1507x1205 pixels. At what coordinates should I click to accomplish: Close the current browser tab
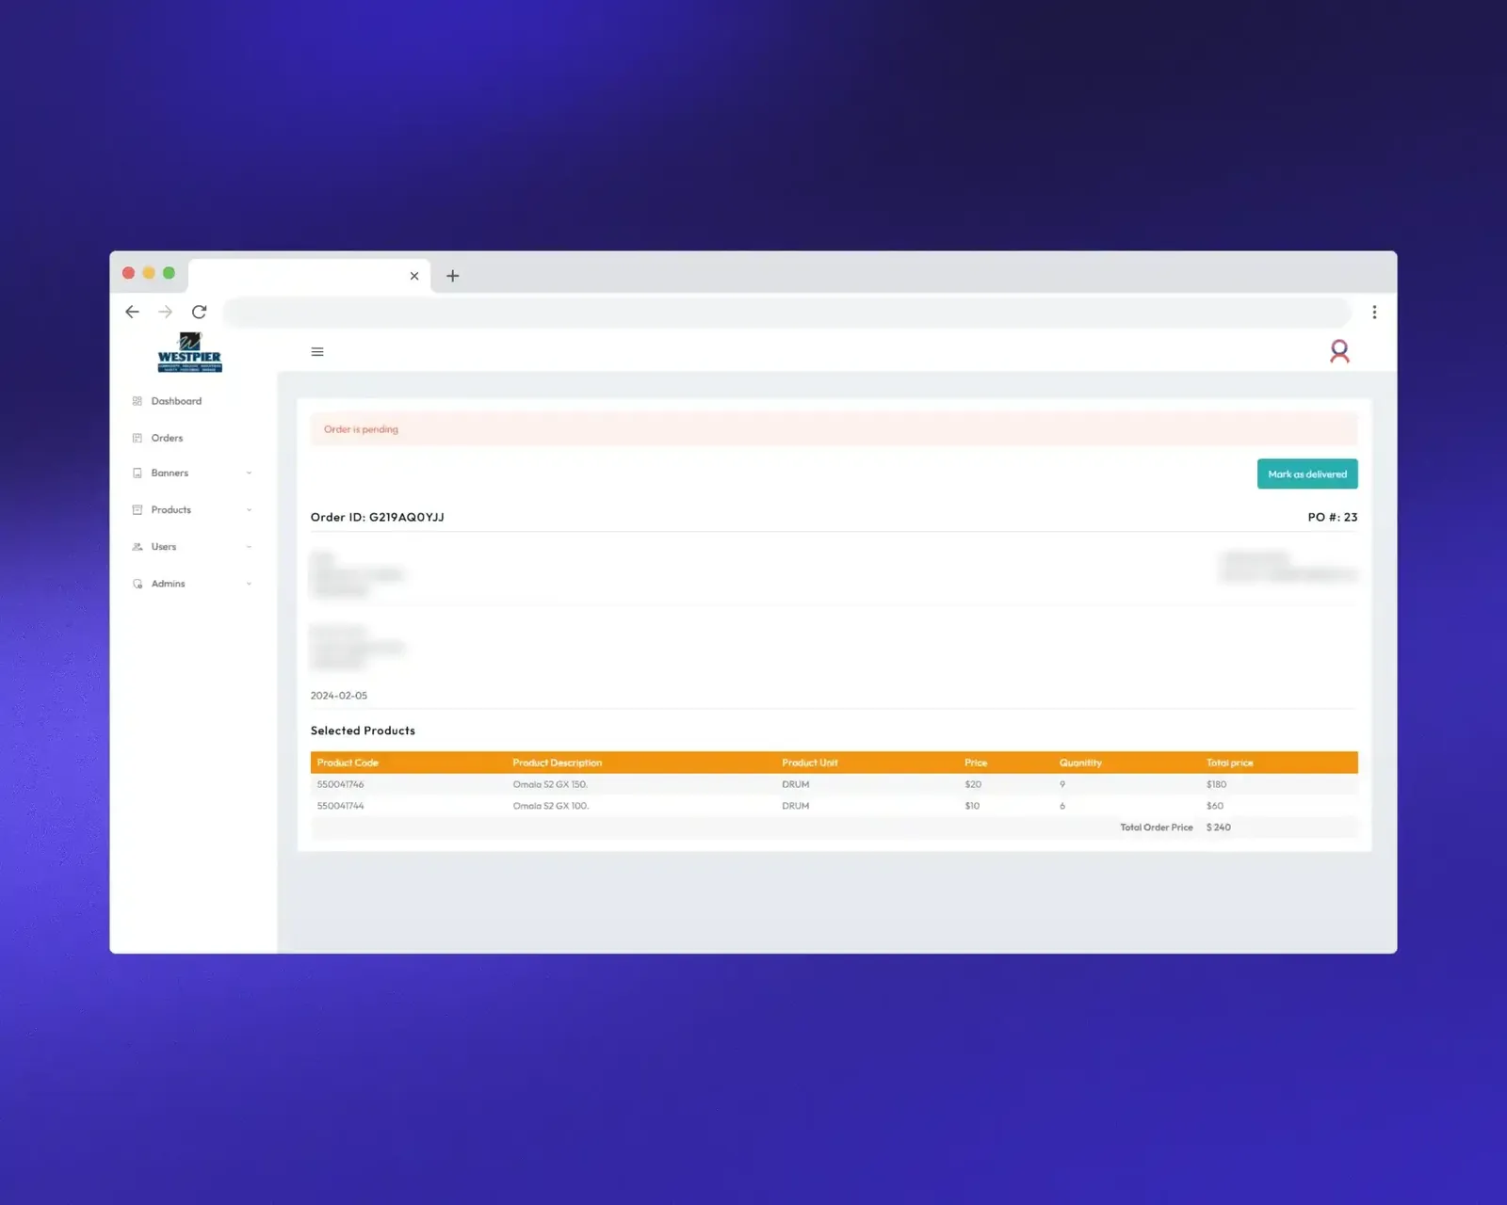pyautogui.click(x=414, y=276)
